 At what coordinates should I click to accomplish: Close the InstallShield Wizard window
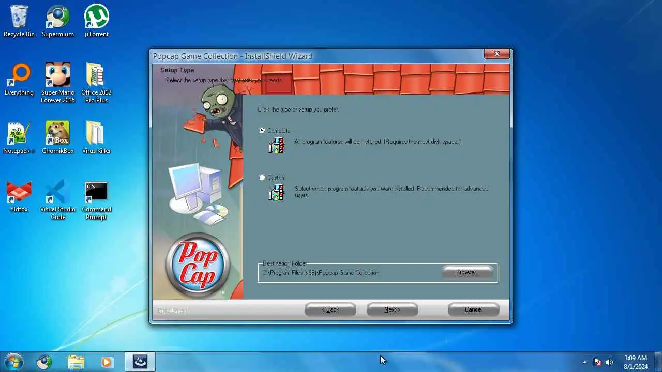pyautogui.click(x=497, y=54)
